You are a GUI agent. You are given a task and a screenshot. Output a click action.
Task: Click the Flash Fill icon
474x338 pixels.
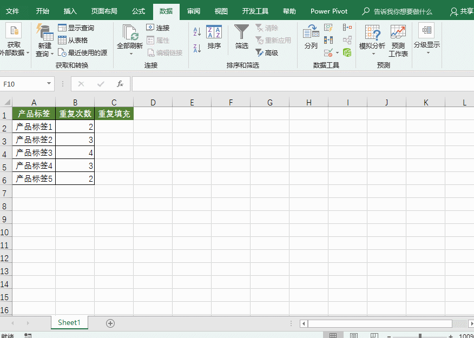[x=328, y=28]
